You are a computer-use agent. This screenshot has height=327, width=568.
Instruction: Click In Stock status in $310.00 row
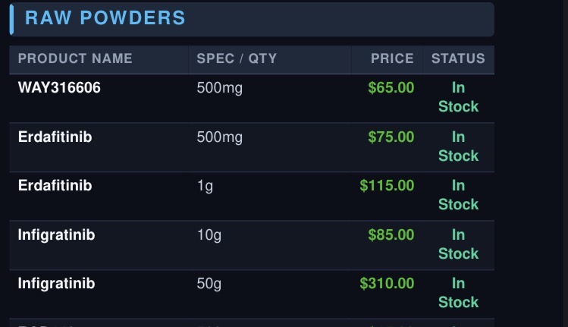pyautogui.click(x=458, y=293)
